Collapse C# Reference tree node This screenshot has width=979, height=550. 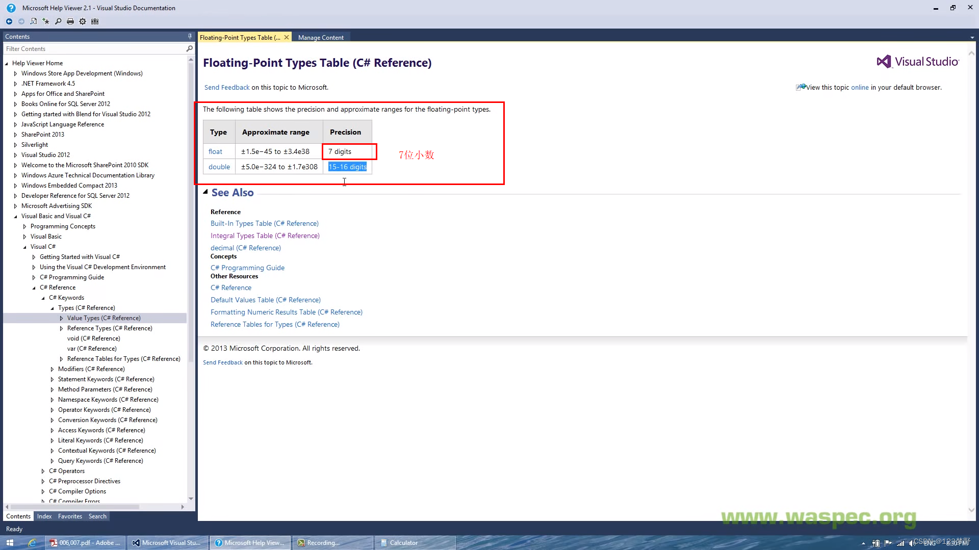pyautogui.click(x=34, y=287)
